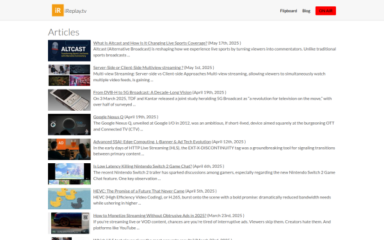The width and height of the screenshot is (384, 240).
Task: Open 'Server-Side or Client-Side Multiview streaming' article
Action: point(138,68)
